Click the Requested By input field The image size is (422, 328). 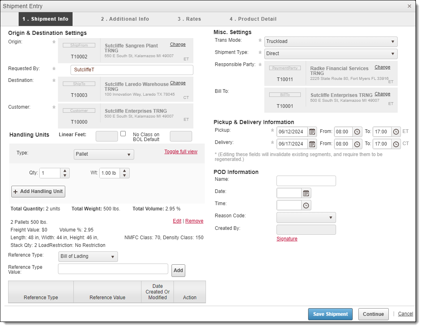(132, 70)
